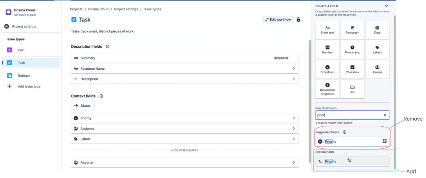Click the info icon next to Suggested fields
This screenshot has width=426, height=178.
(x=345, y=132)
